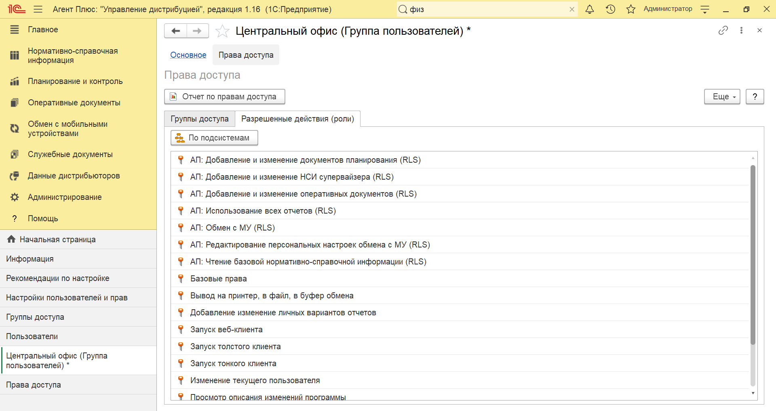This screenshot has width=776, height=411.
Task: Select Добавление изменение личных вариантов отчетов
Action: [460, 312]
